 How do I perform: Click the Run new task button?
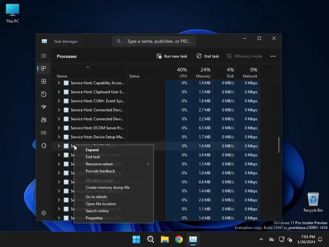tap(172, 56)
